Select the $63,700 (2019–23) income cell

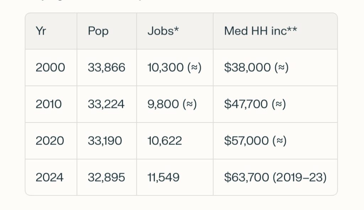(x=275, y=178)
